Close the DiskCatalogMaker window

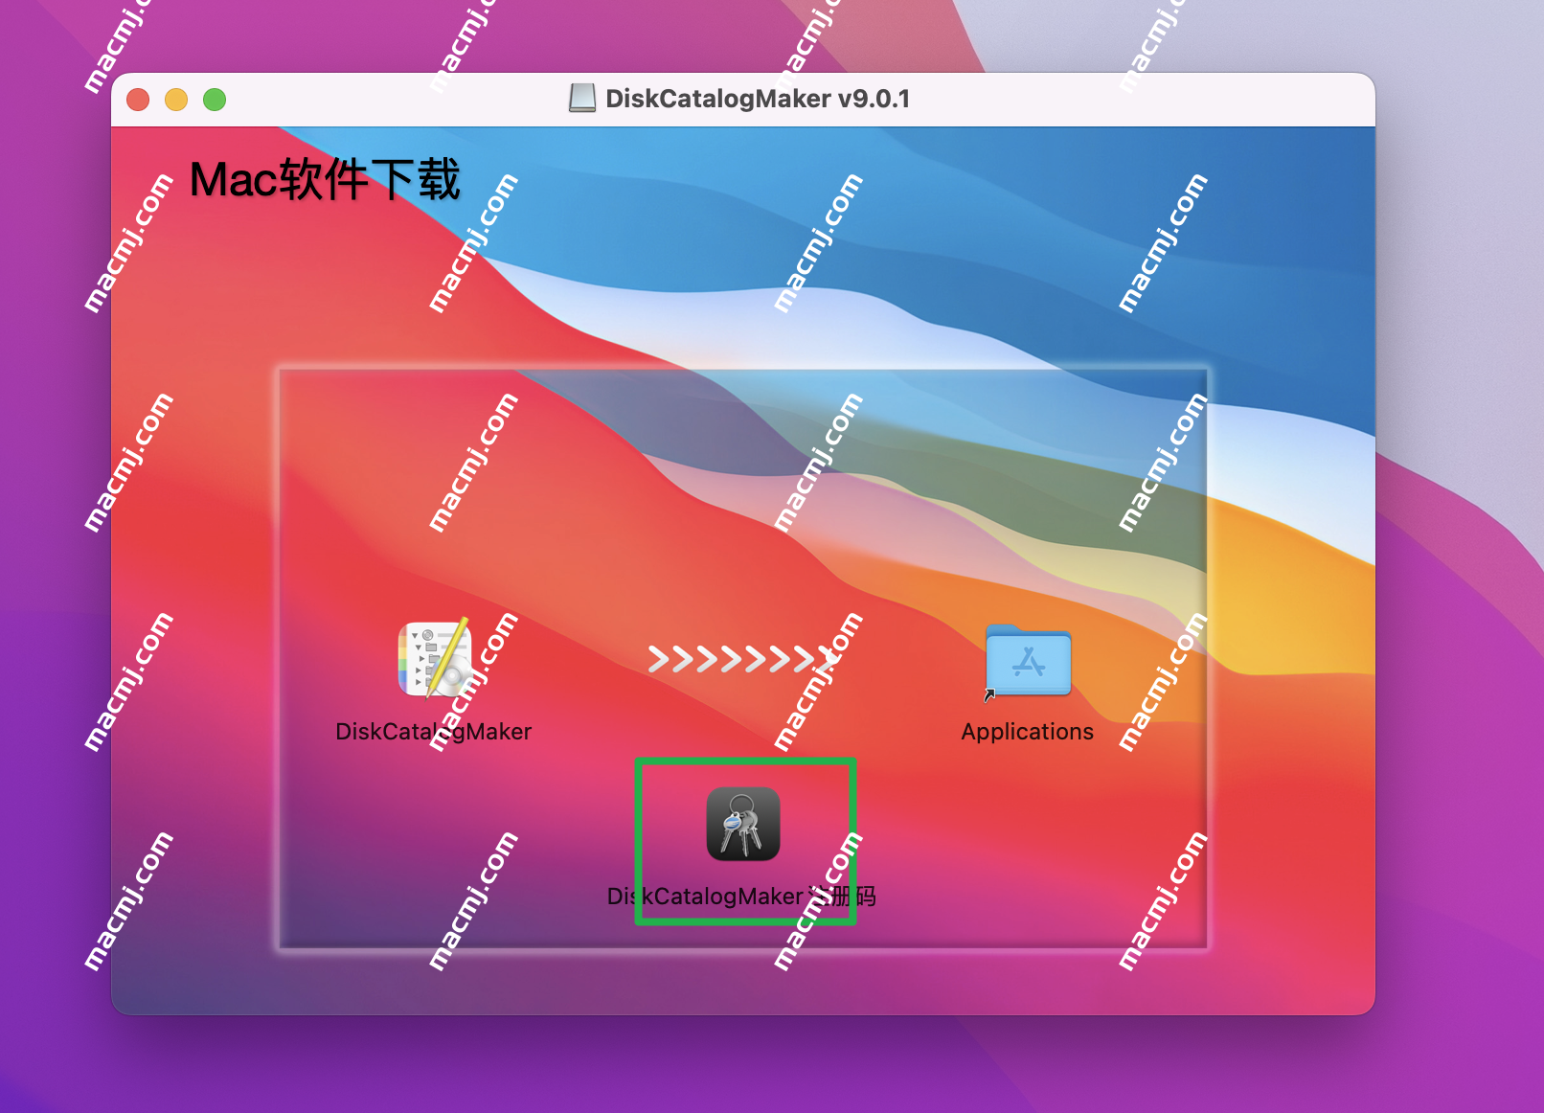click(138, 100)
